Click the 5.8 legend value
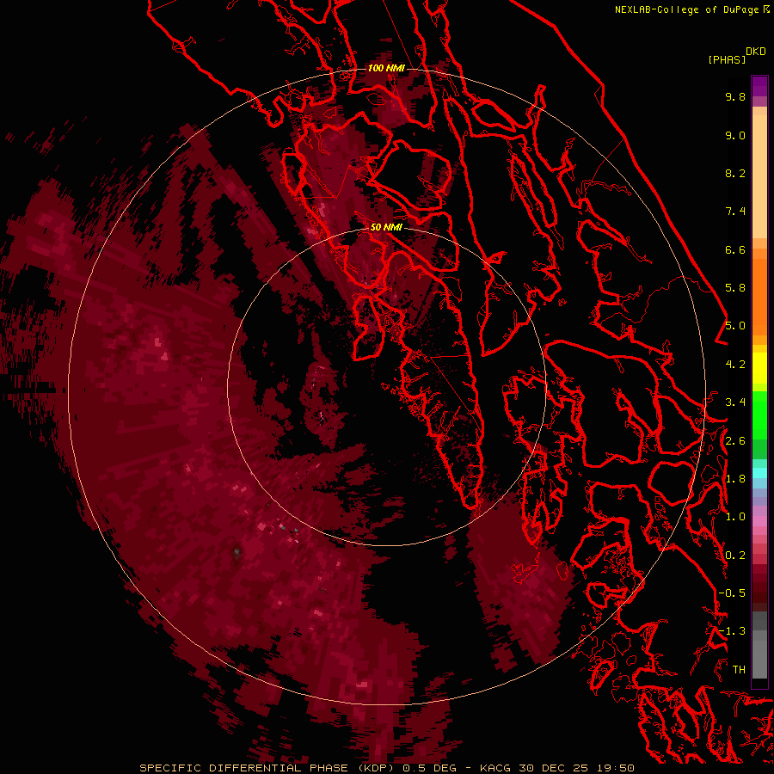 [735, 288]
